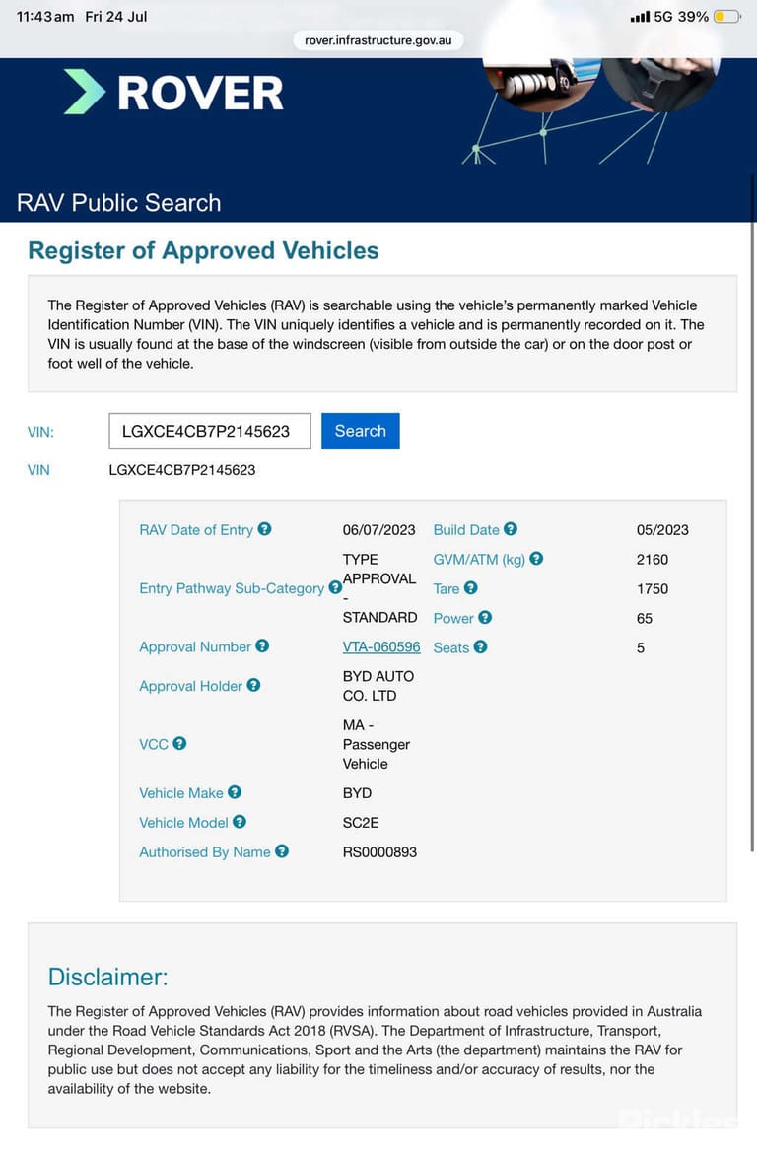Click the Register of Approved Vehicles title
This screenshot has width=757, height=1152.
coord(204,250)
